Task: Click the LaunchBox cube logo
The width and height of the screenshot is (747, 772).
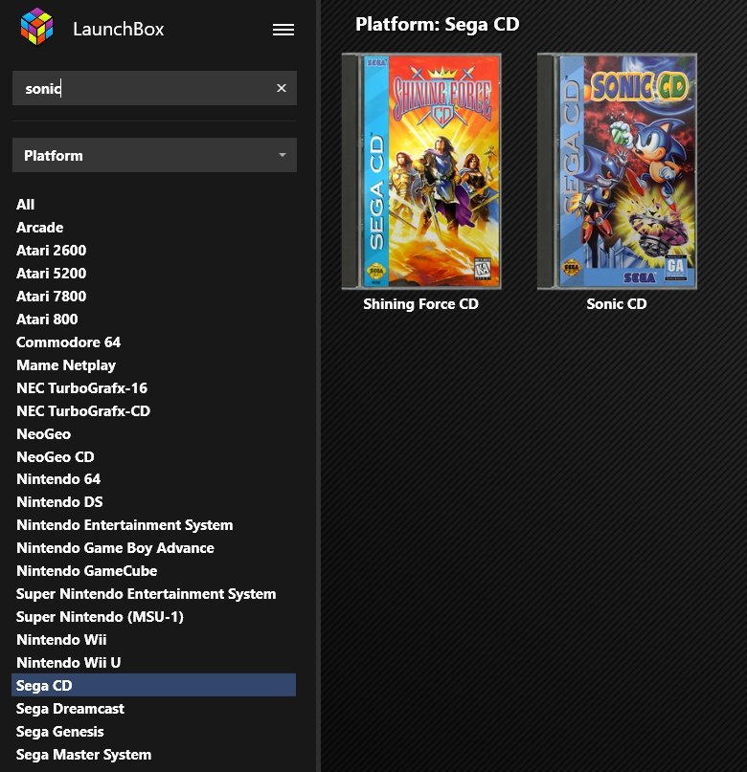Action: click(x=36, y=27)
